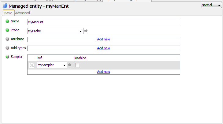Open the Normal mode dropdown
This screenshot has height=124, width=223.
(x=211, y=5)
